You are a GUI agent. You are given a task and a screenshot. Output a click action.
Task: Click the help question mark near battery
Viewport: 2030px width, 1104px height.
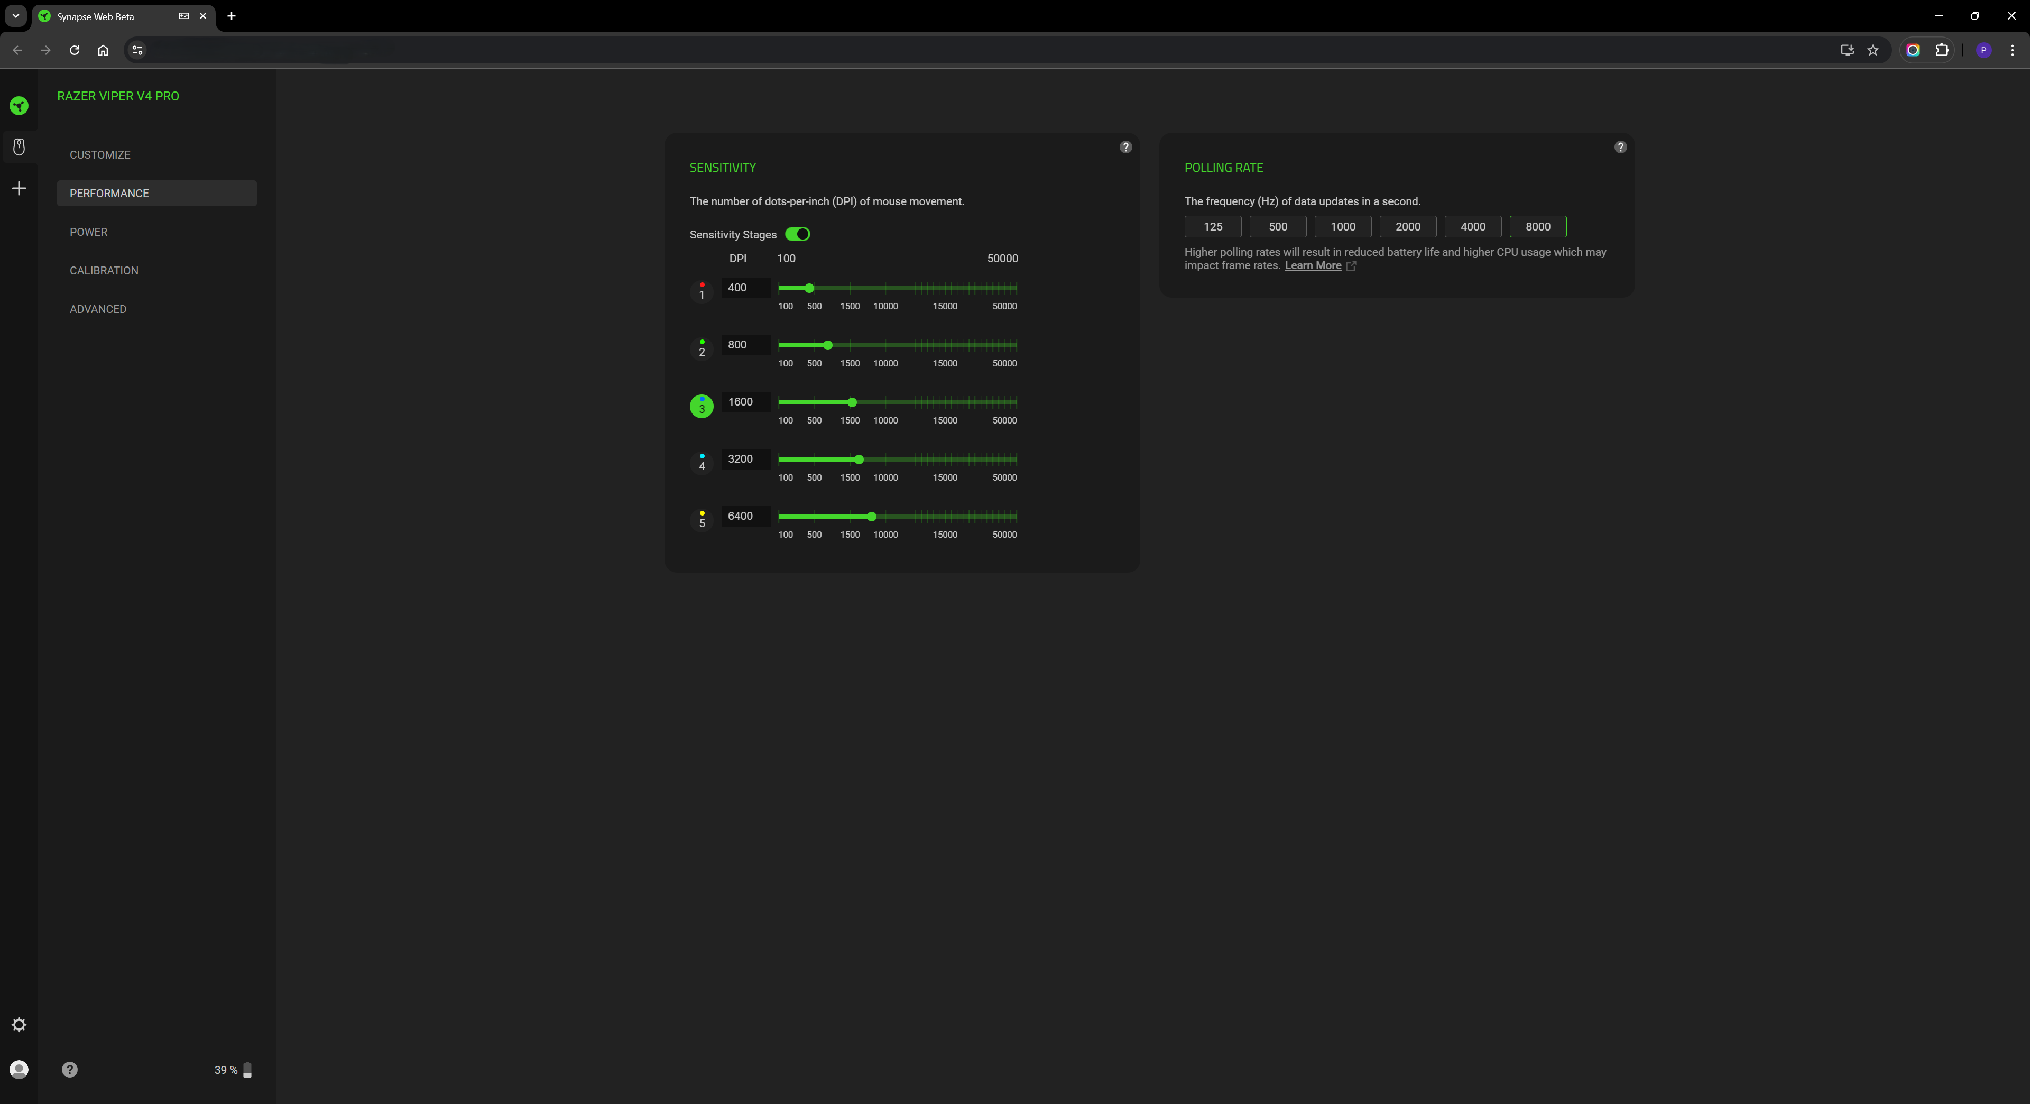[x=69, y=1069]
